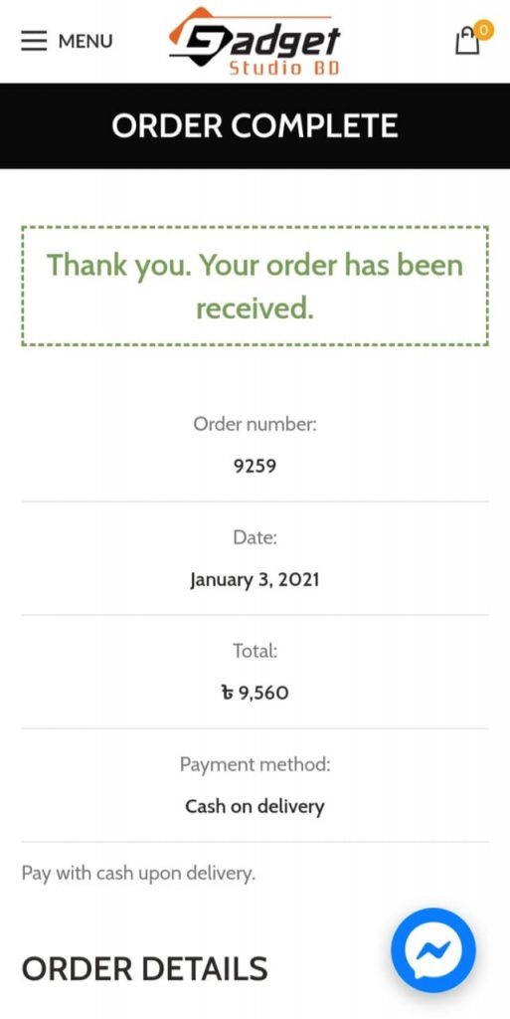This screenshot has height=1019, width=510.
Task: Open the hamburger menu icon
Action: (35, 41)
